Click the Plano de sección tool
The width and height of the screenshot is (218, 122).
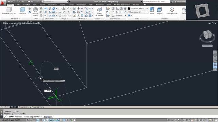click(99, 12)
